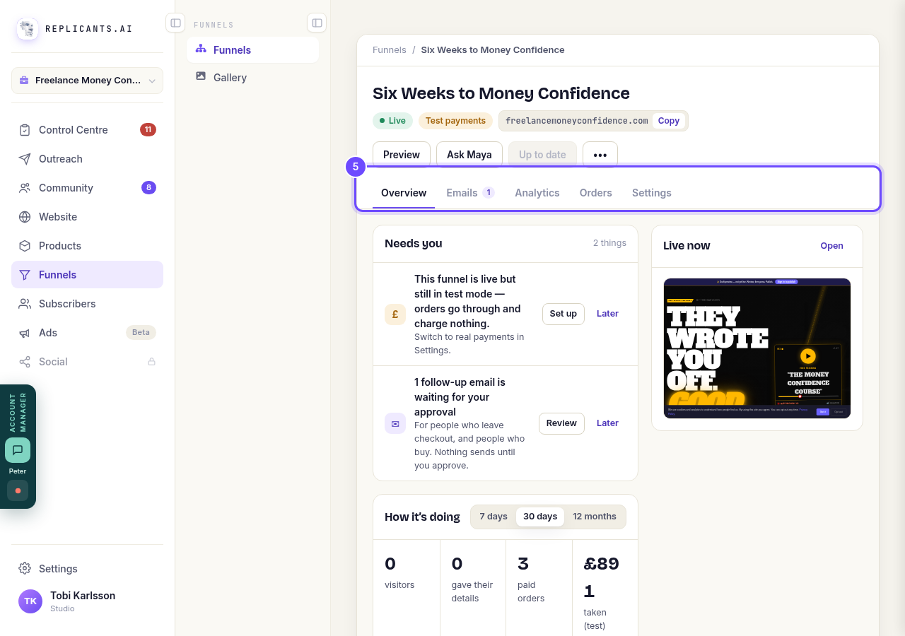
Task: Open the Live now preview link
Action: pos(831,246)
